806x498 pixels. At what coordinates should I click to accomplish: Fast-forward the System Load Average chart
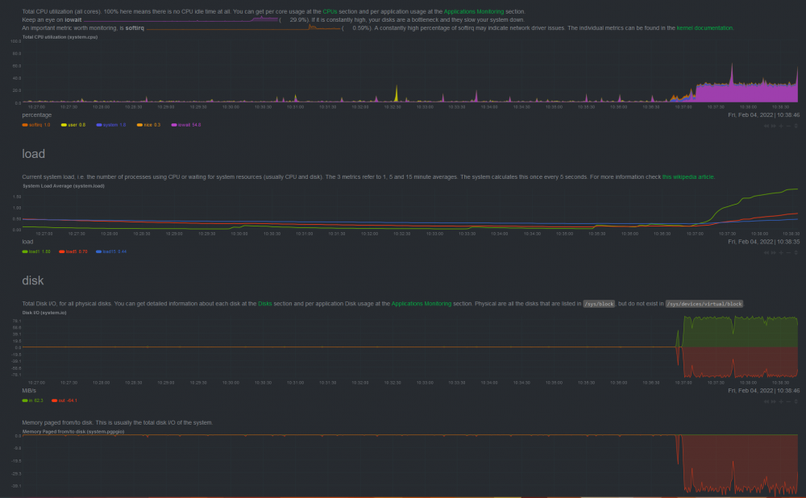(x=774, y=253)
